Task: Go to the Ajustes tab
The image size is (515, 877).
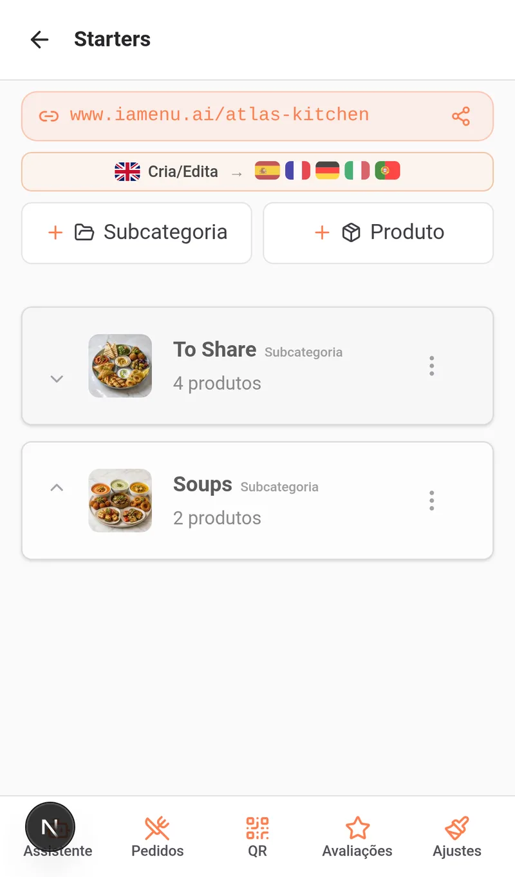Action: pos(457,837)
